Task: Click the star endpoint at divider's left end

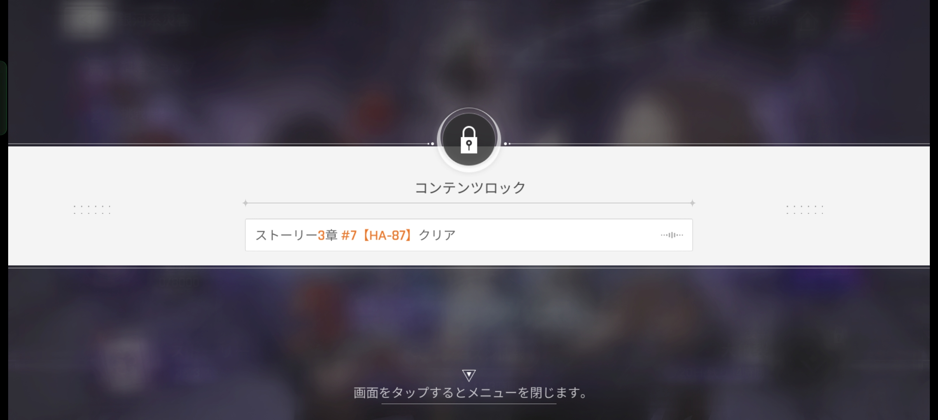Action: tap(245, 203)
